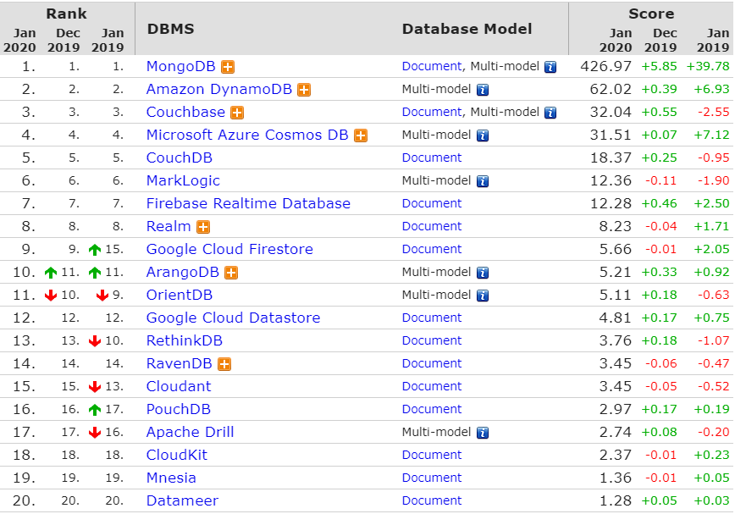Click red down arrow in Apache Drill row

95,433
